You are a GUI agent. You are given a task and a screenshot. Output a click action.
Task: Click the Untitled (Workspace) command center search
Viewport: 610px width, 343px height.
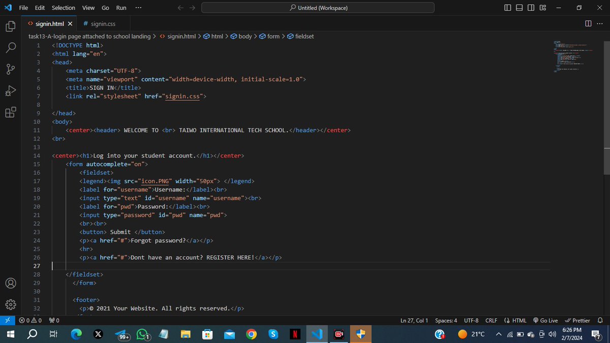[x=318, y=8]
